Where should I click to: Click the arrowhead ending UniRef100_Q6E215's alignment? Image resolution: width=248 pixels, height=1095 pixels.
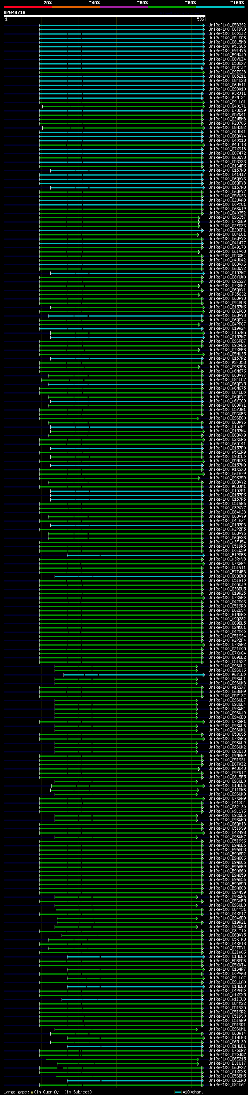click(x=198, y=1059)
